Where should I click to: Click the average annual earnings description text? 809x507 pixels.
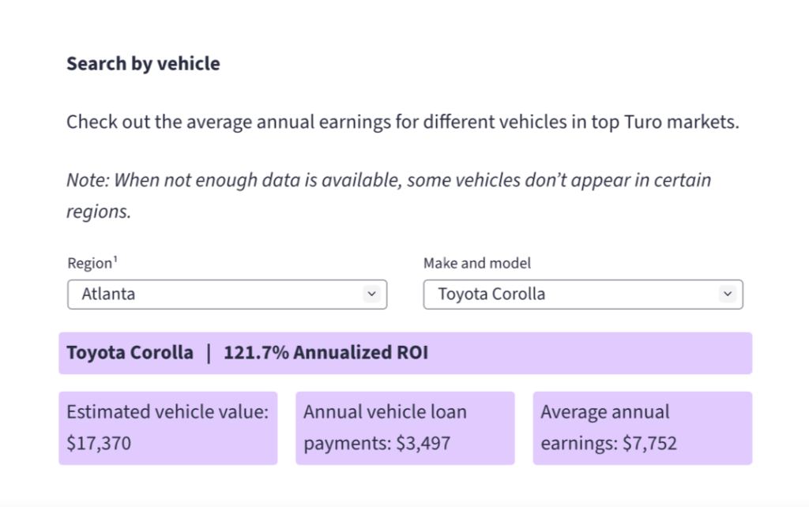tap(402, 122)
